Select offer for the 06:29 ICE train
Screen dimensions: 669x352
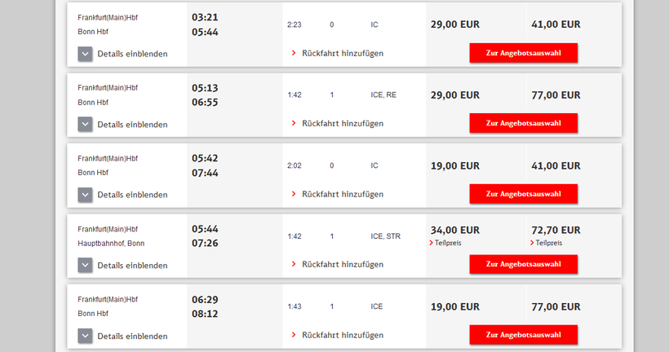pyautogui.click(x=523, y=335)
